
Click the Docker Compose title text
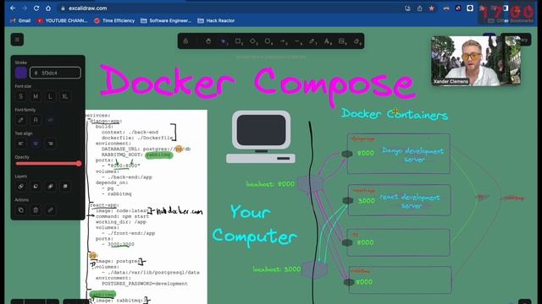[257, 84]
